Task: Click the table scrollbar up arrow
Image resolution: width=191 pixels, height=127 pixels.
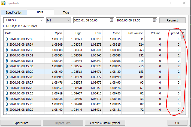Action: pyautogui.click(x=183, y=32)
